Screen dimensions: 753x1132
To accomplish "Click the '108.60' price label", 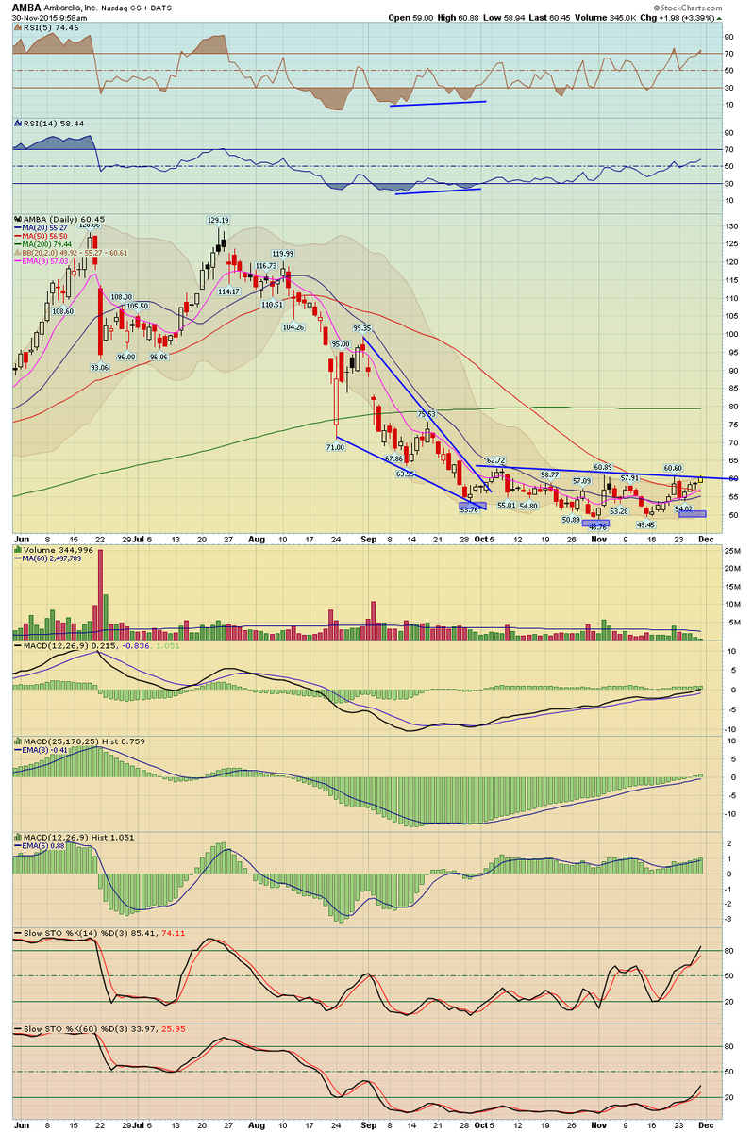I will (x=62, y=311).
